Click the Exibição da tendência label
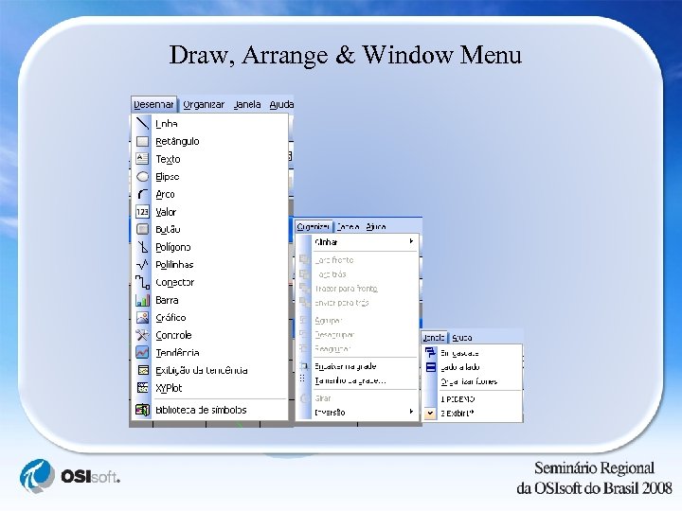 click(x=202, y=371)
